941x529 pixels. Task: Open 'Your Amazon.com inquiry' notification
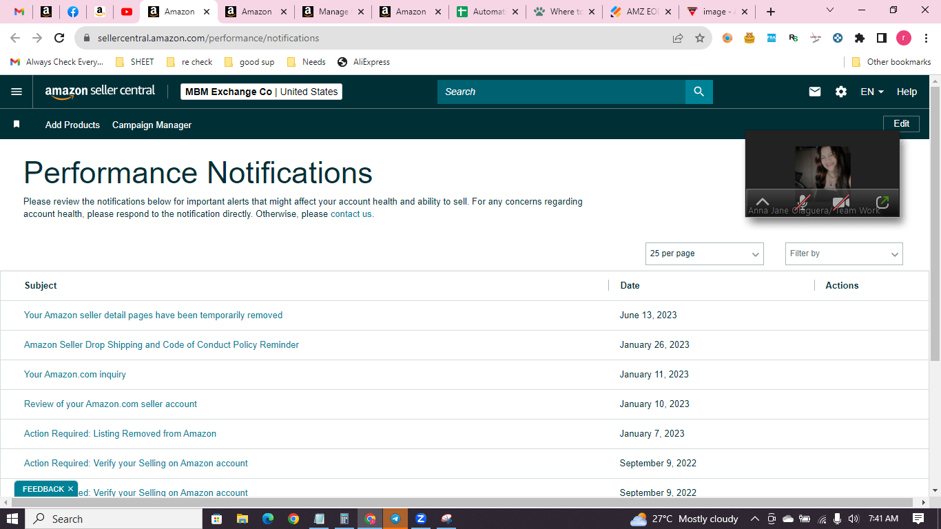click(75, 374)
